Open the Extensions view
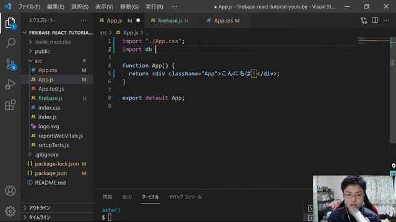 point(11,105)
